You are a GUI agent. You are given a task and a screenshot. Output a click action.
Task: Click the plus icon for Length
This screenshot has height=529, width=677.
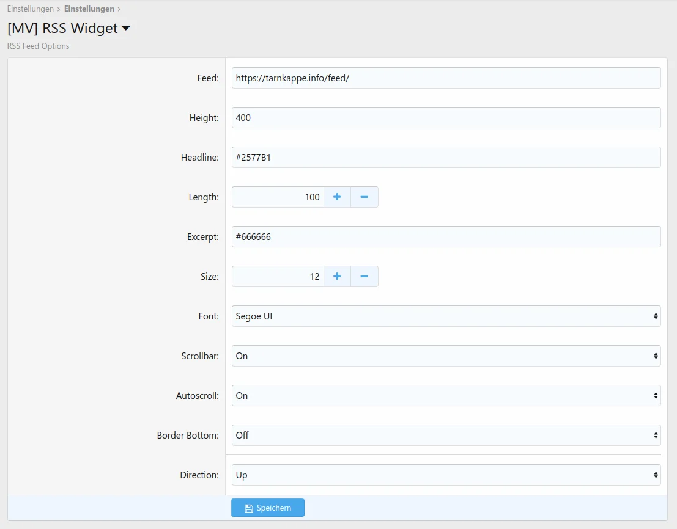coord(337,197)
